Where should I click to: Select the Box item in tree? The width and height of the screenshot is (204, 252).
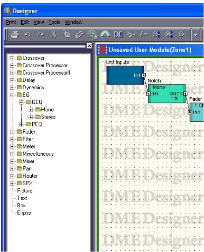point(21,206)
